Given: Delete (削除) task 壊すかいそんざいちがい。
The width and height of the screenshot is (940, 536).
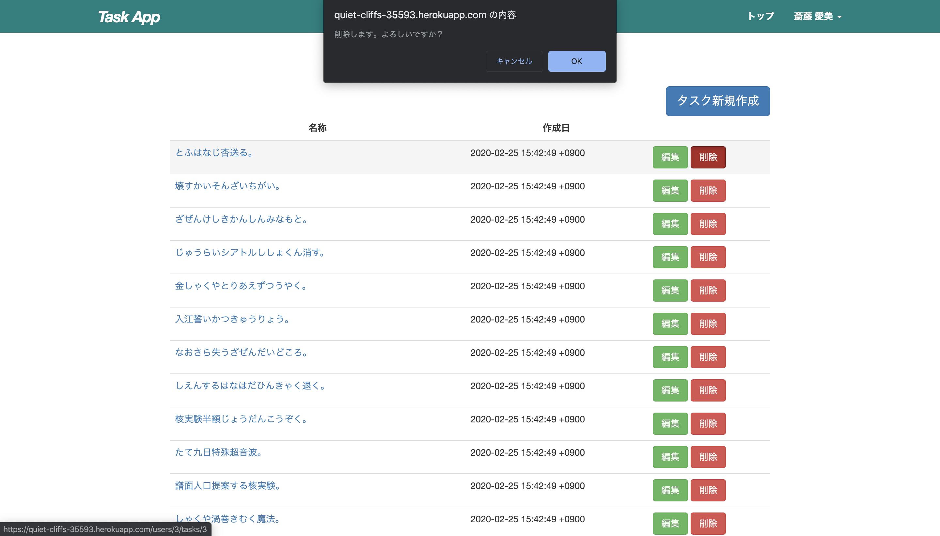Looking at the screenshot, I should (x=708, y=191).
